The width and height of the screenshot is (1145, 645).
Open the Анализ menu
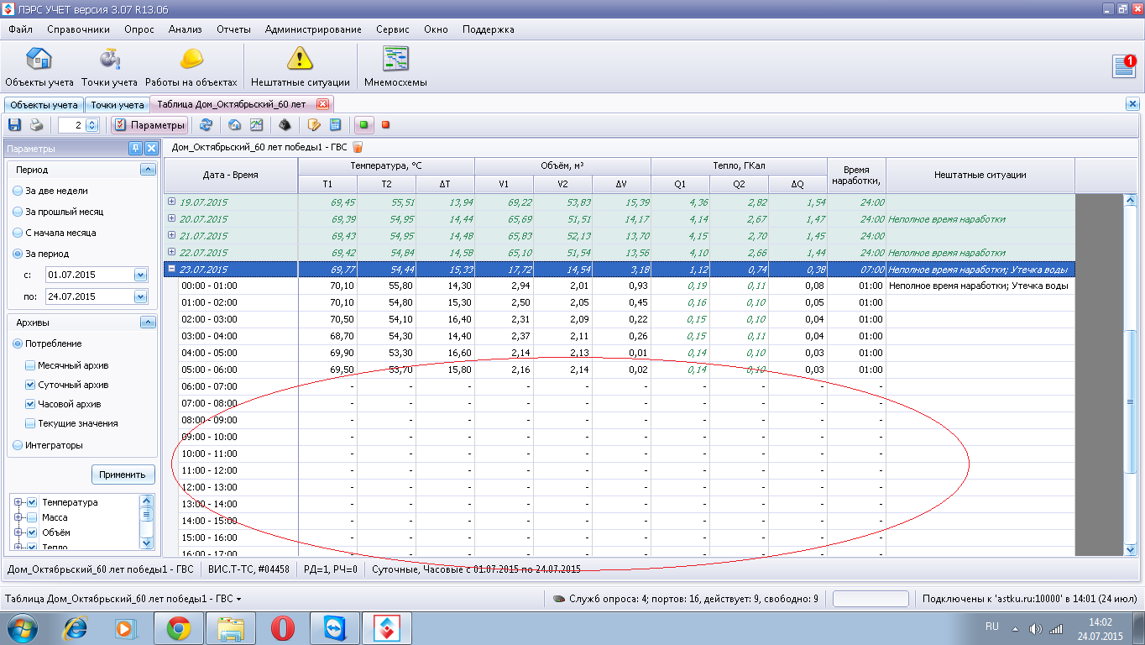(186, 29)
